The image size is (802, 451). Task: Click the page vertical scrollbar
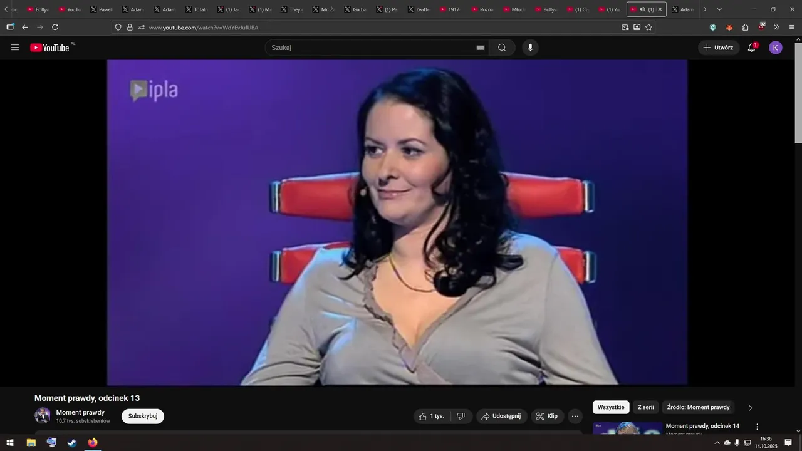pos(798,94)
